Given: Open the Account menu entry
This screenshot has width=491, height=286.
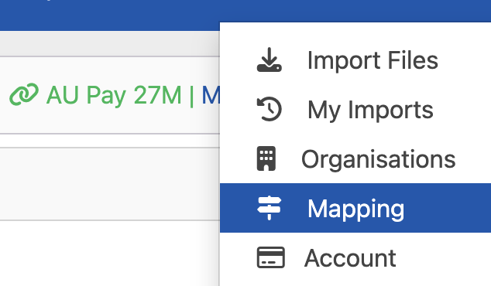Looking at the screenshot, I should (355, 257).
